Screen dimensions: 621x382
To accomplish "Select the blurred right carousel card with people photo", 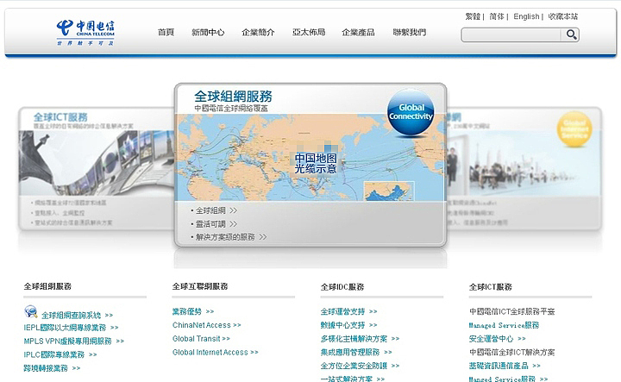I will pos(524,168).
